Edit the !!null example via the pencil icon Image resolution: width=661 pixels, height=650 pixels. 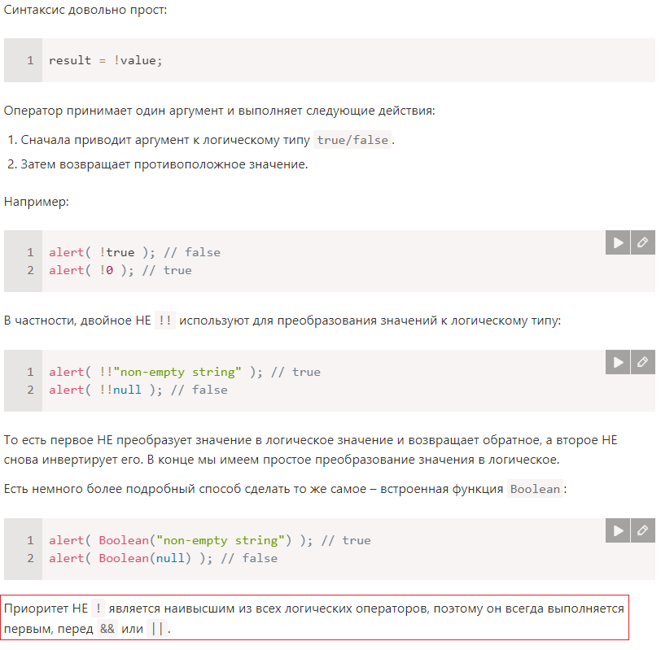click(x=643, y=362)
